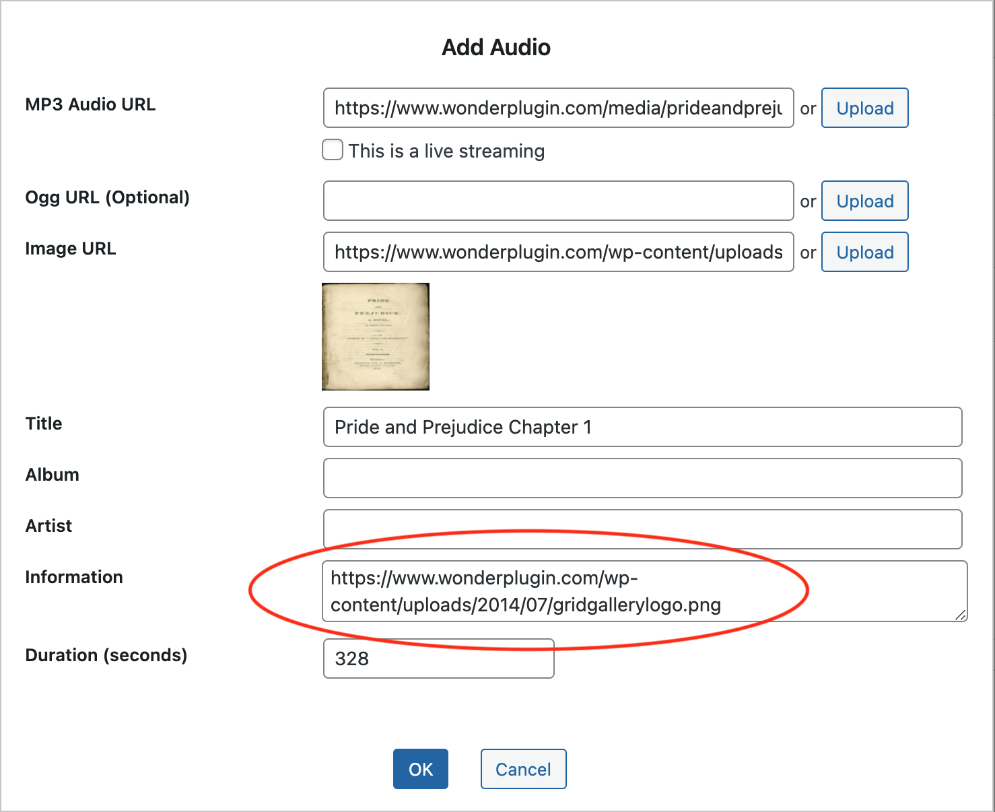Confirm the dialog with OK

pyautogui.click(x=420, y=769)
